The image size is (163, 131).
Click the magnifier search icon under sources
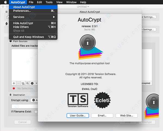(x=27, y=83)
